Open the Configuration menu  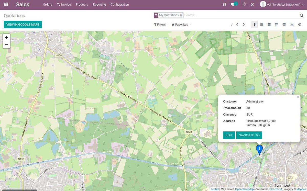(x=119, y=4)
